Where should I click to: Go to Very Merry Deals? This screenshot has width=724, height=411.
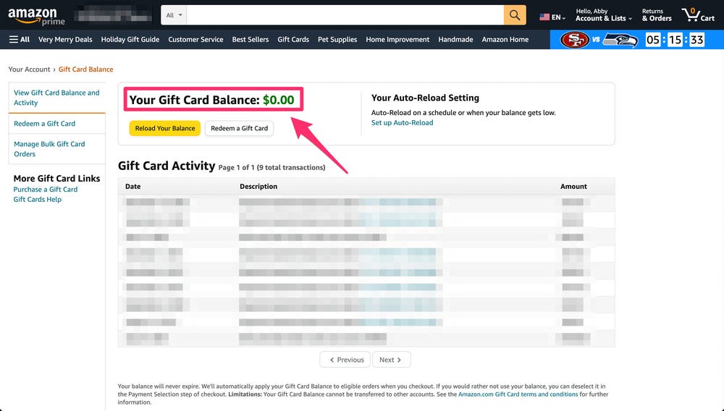point(65,40)
